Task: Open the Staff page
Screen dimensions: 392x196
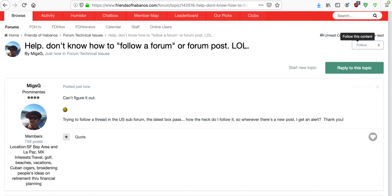Action: [x=136, y=27]
